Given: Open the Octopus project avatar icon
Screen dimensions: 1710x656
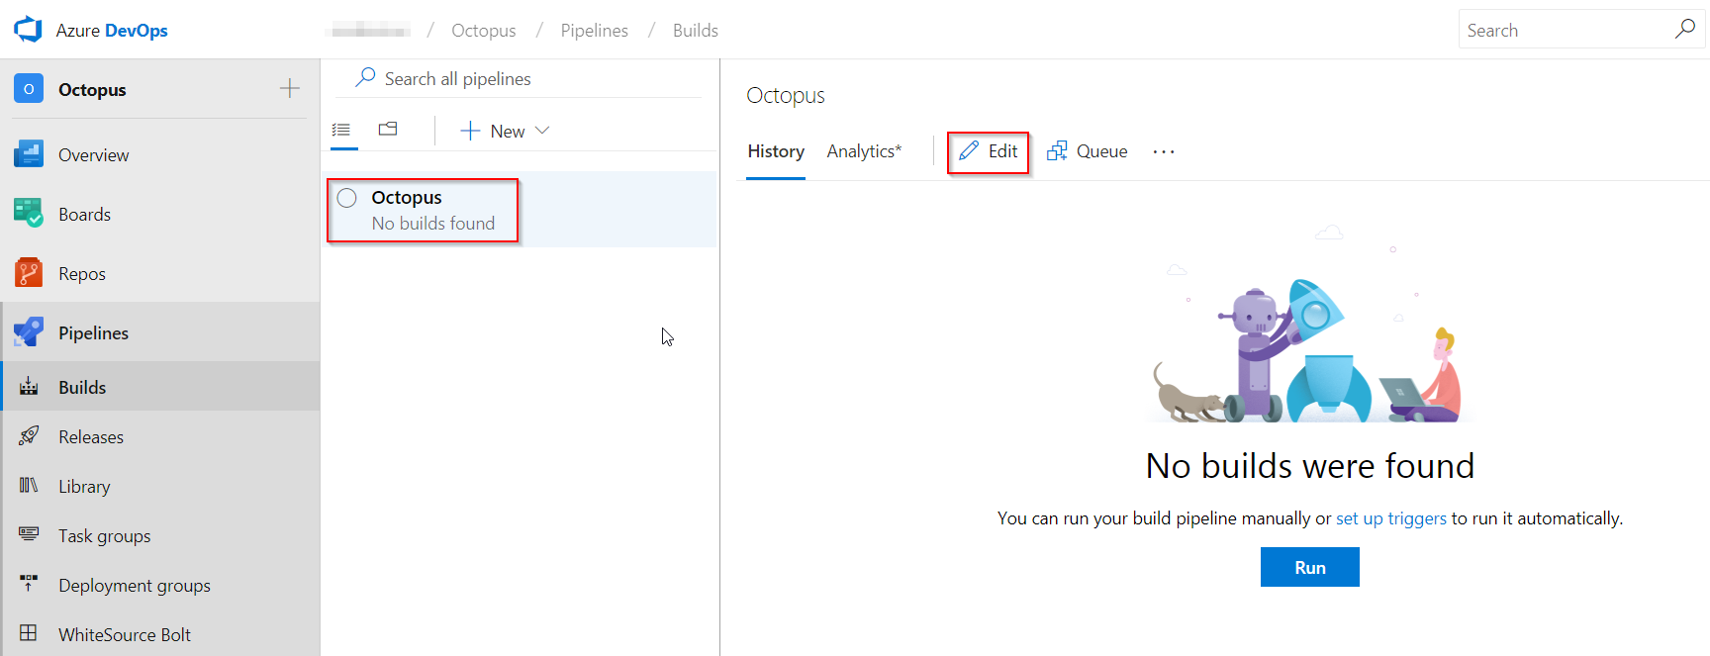Looking at the screenshot, I should [x=29, y=89].
